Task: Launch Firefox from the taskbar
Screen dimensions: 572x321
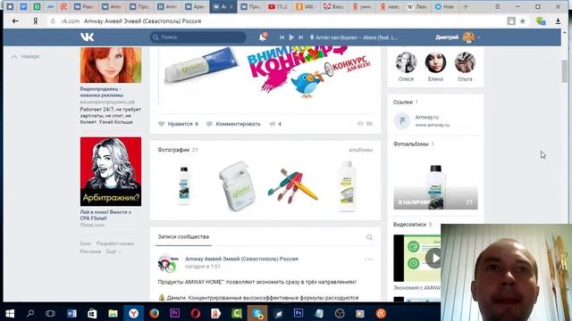Action: (155, 313)
